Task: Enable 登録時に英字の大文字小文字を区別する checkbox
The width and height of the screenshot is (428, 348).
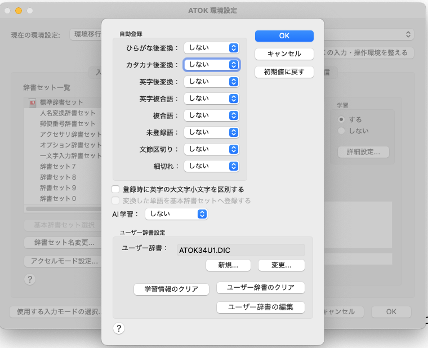Action: coord(115,189)
